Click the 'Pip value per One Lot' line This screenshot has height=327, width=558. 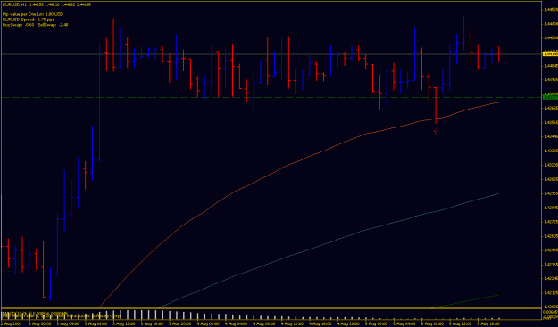33,14
